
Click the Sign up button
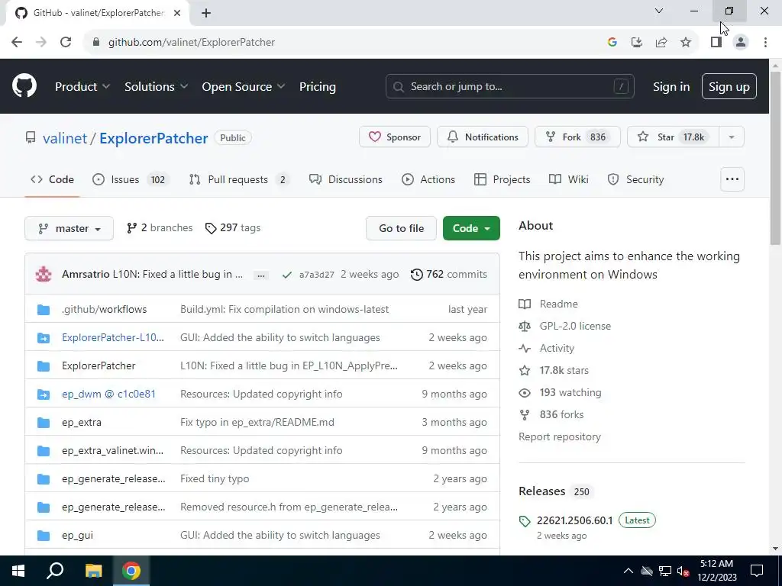tap(729, 87)
